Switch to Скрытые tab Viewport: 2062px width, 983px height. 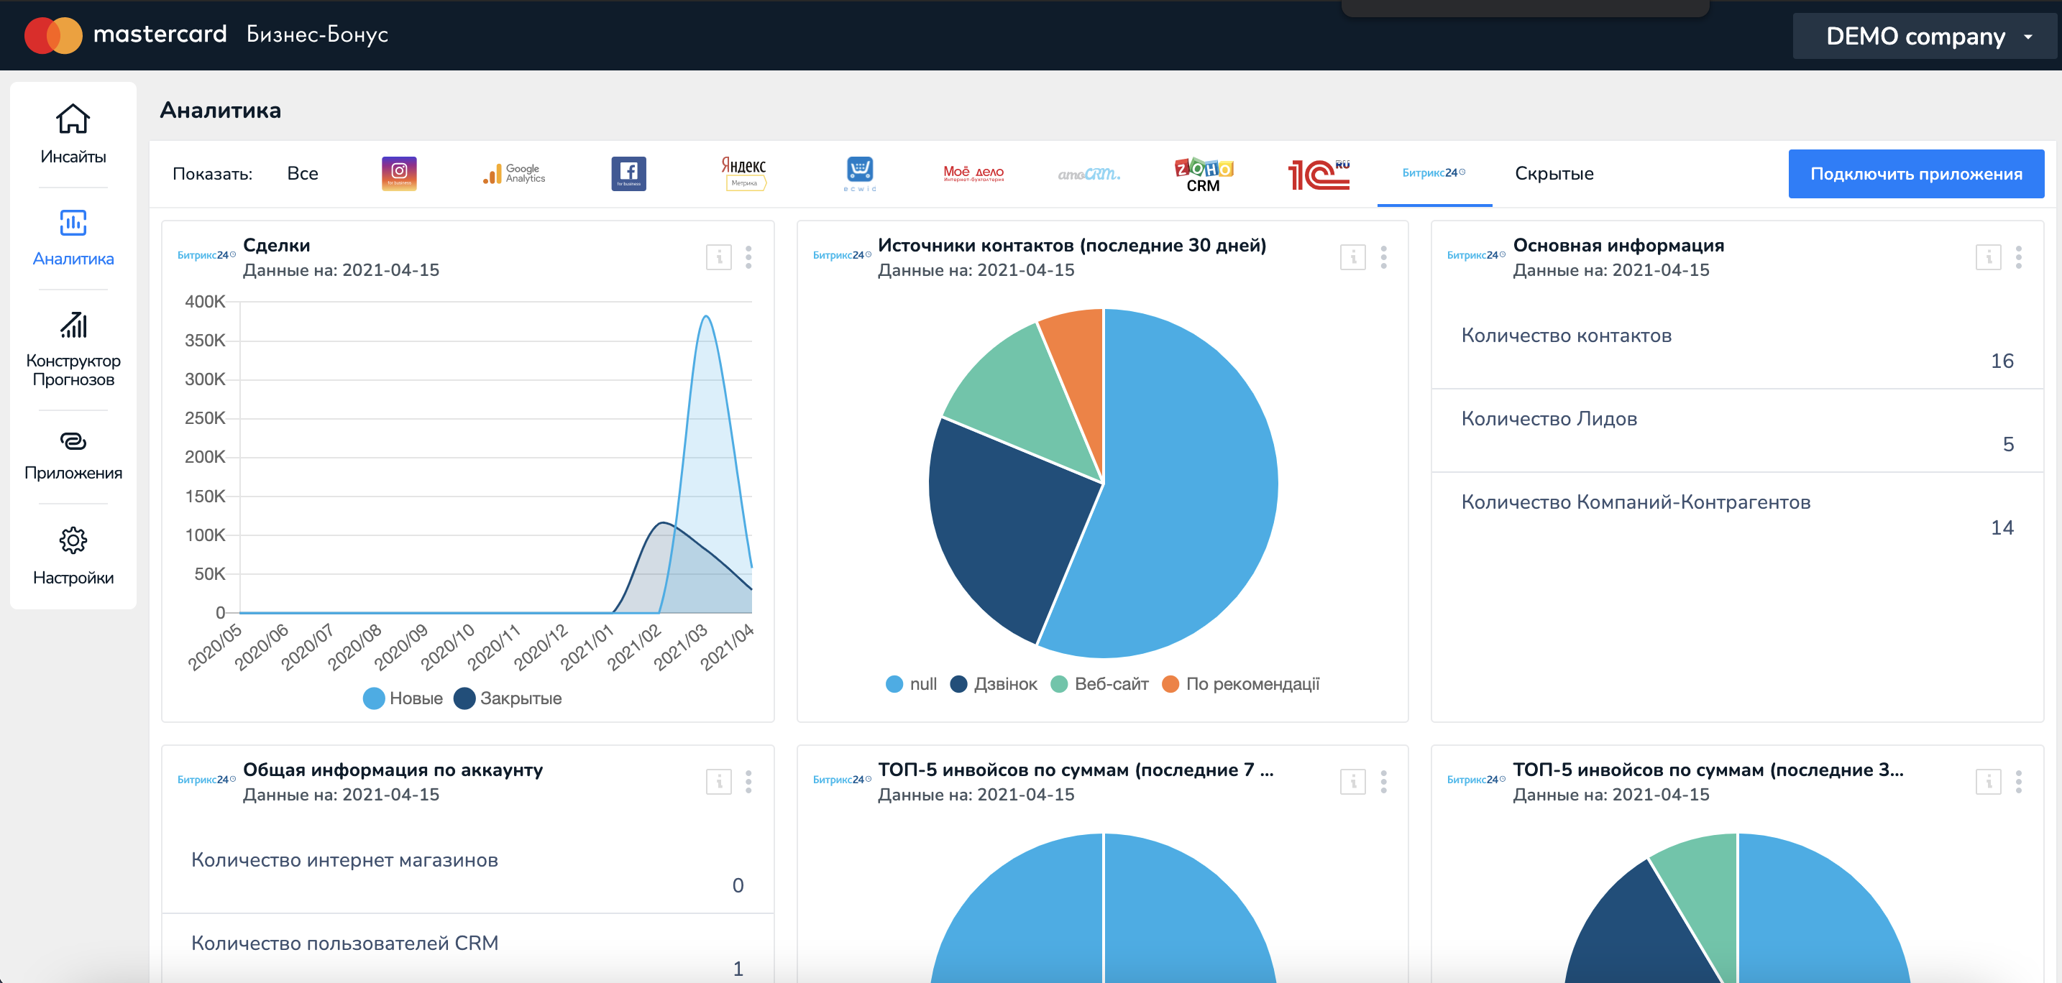(1554, 174)
